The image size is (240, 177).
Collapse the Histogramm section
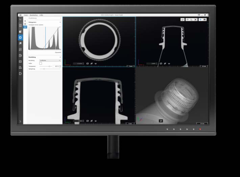coord(60,22)
